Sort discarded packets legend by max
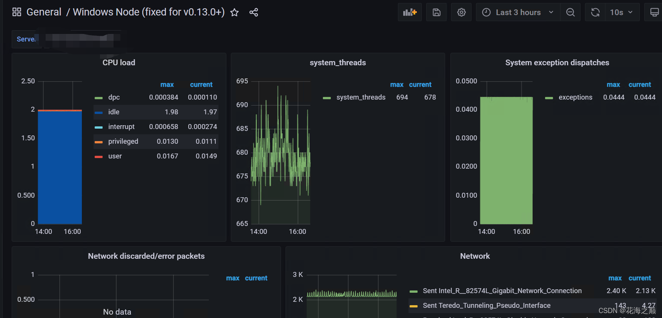This screenshot has width=662, height=318. (x=233, y=278)
